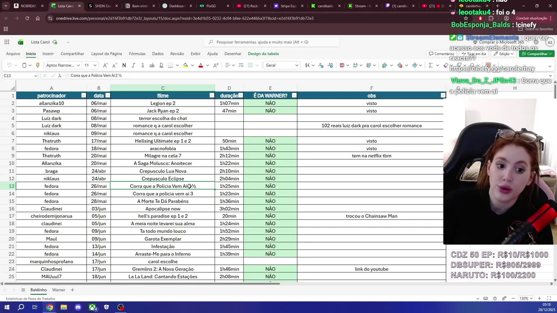
Task: Click the undo arrow icon
Action: tap(9, 65)
